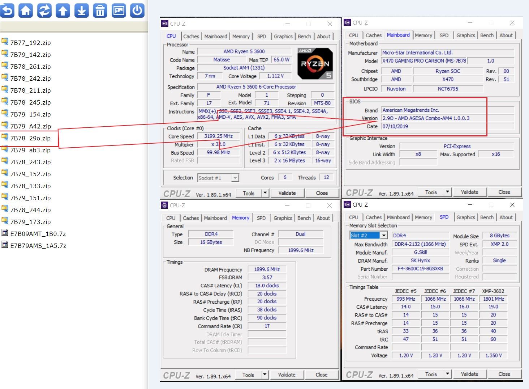Click the zip icon beside 7B78_133.zip
This screenshot has width=529, height=389.
[5, 185]
